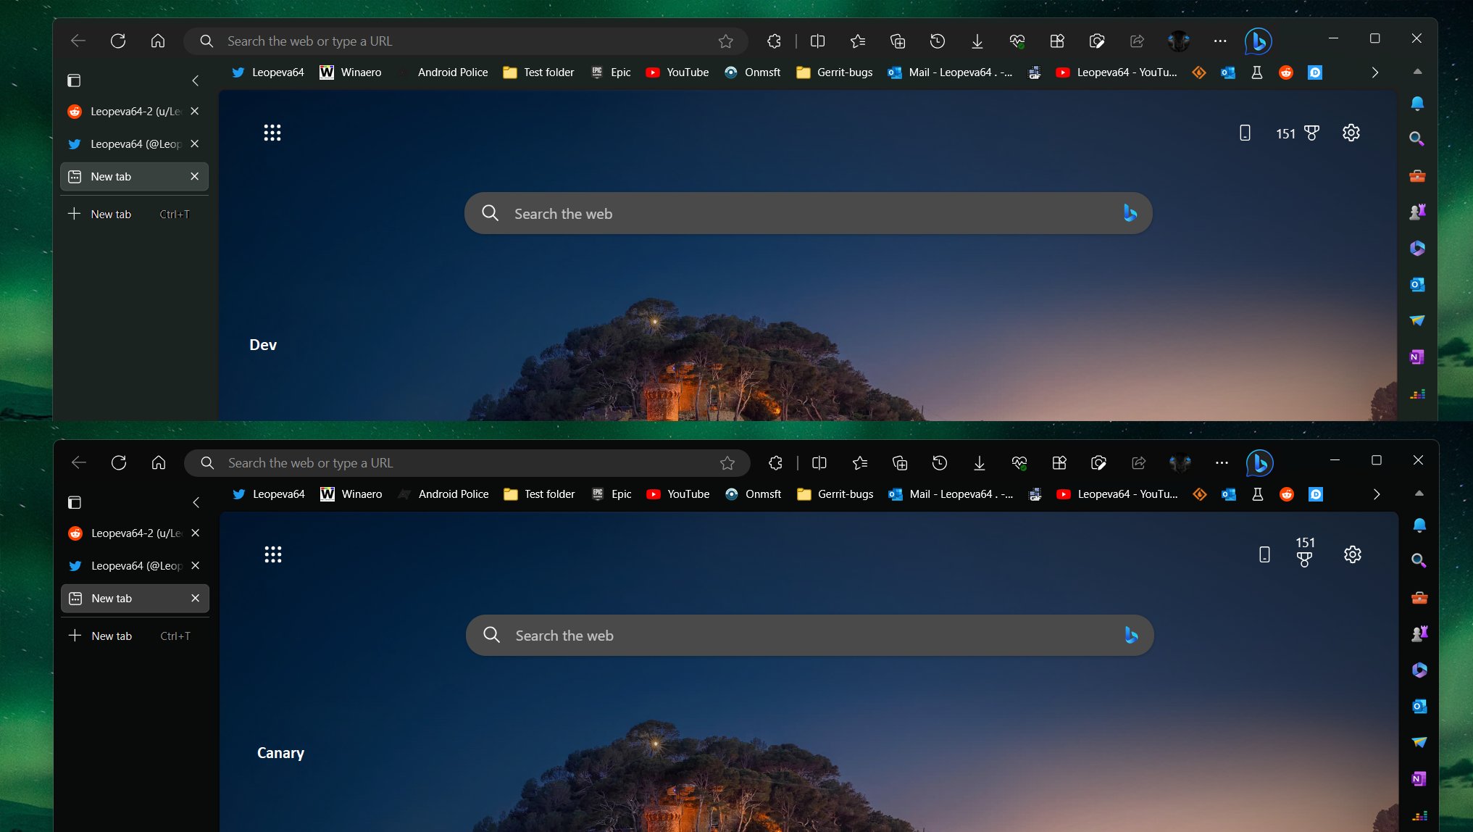This screenshot has width=1473, height=832.
Task: Open app launcher grid in Dev new tab
Action: 272,133
